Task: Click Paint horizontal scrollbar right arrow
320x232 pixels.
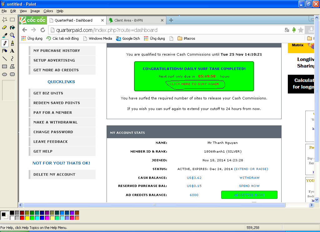Action: click(x=311, y=205)
